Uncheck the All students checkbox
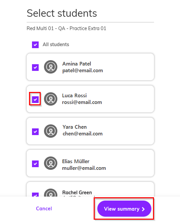Image resolution: width=180 pixels, height=223 pixels. [x=35, y=45]
